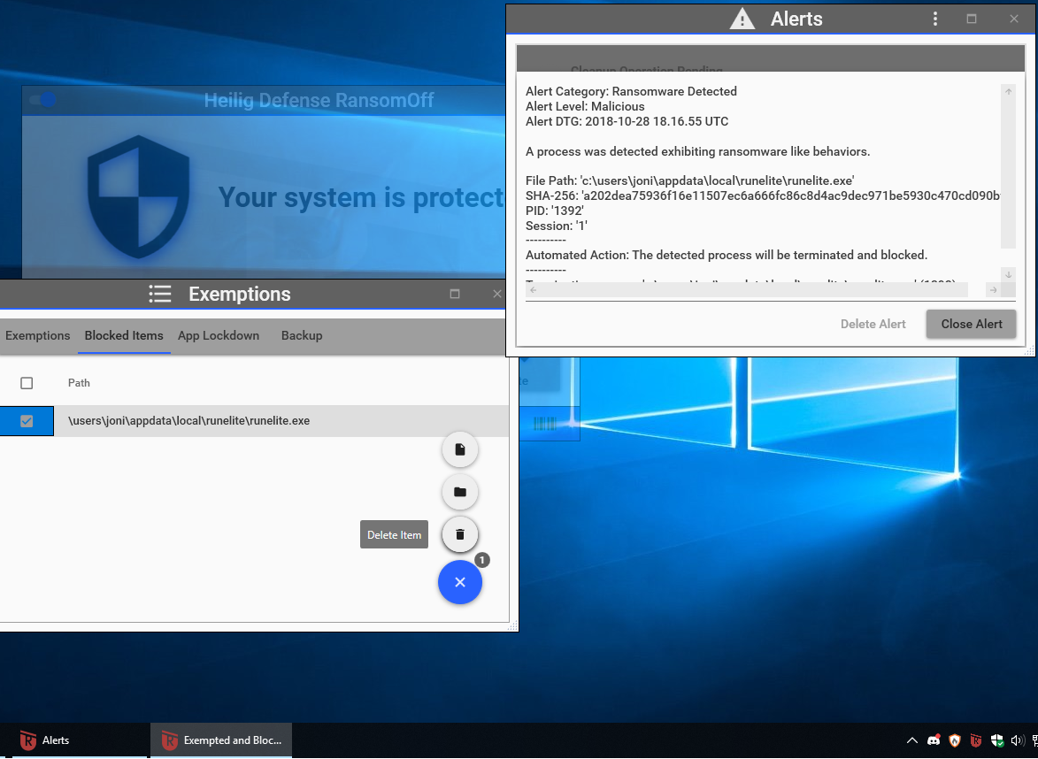
Task: Add a file with the document icon button
Action: [x=460, y=450]
